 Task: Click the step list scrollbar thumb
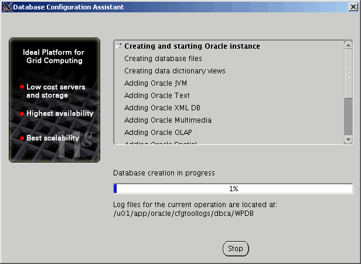tap(348, 73)
